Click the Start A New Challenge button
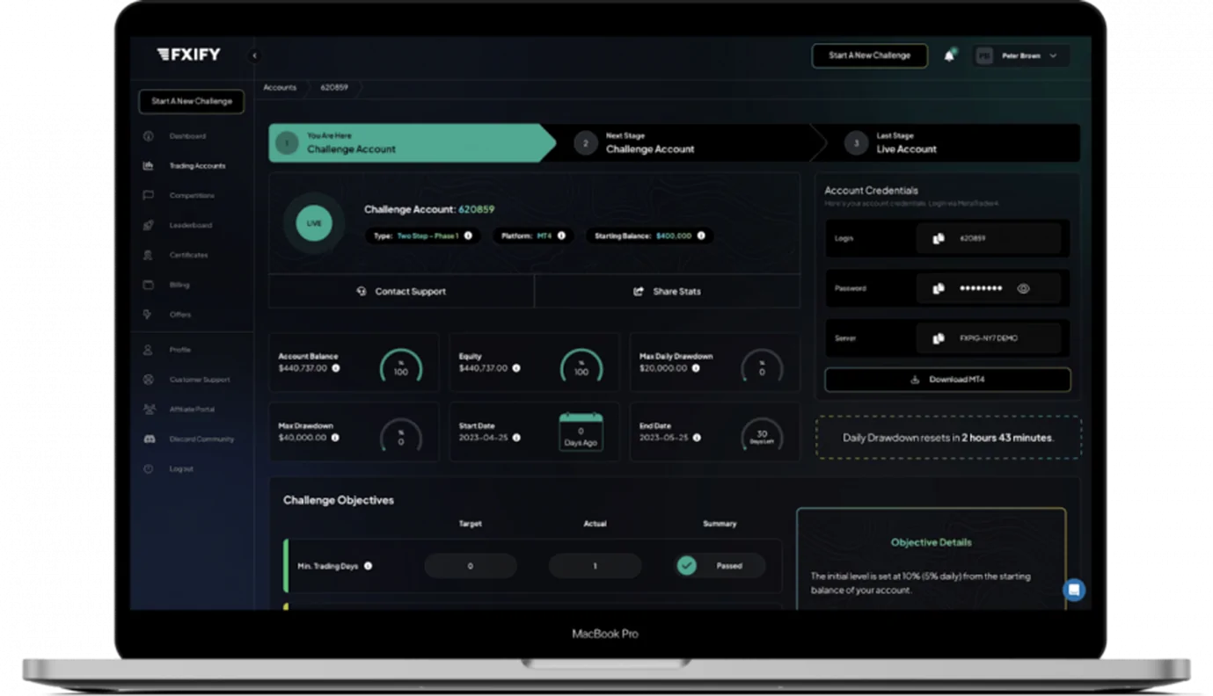 coord(869,55)
